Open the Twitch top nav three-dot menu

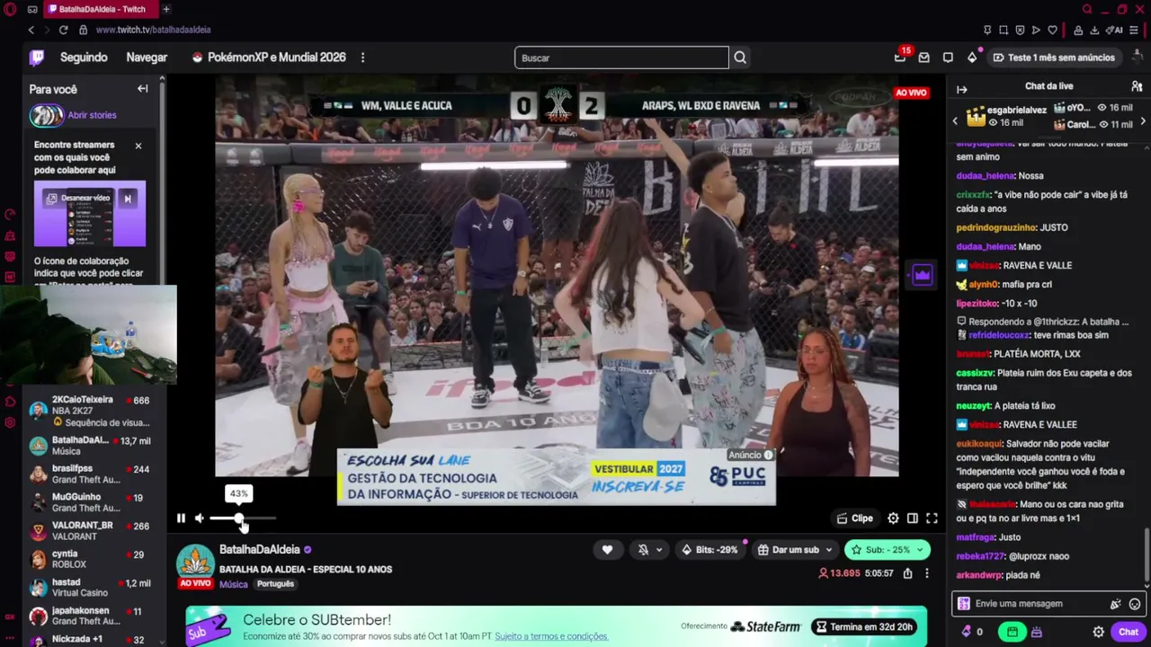[362, 58]
